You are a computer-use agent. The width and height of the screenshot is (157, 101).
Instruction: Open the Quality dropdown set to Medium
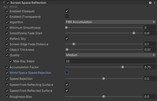110,55
